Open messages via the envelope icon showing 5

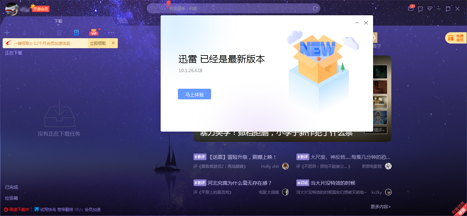click(x=411, y=8)
